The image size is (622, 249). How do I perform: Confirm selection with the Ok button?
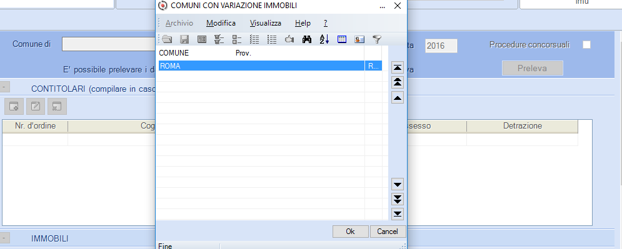coord(350,232)
